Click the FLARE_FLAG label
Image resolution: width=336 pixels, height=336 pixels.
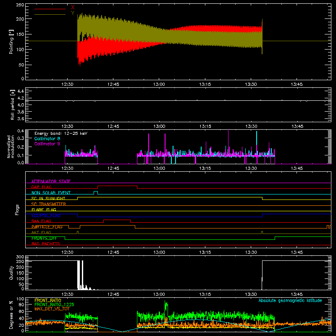44,210
